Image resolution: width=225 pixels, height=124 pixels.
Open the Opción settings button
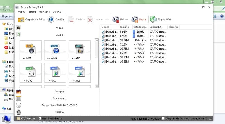click(56, 20)
